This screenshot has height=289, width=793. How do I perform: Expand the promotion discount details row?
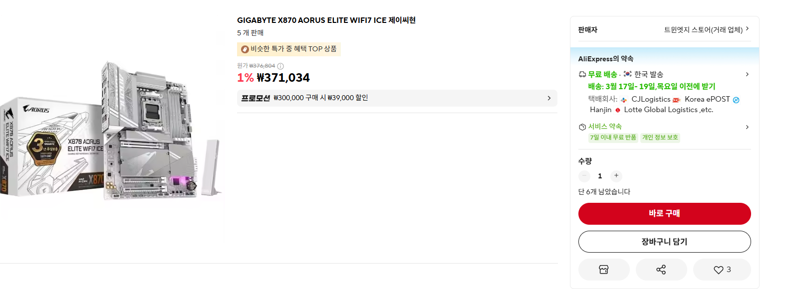point(397,98)
